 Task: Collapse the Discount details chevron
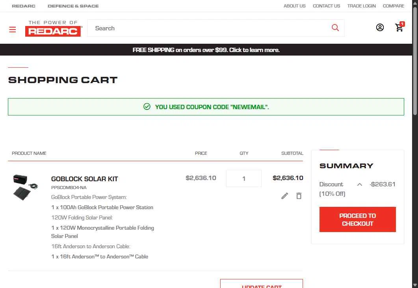coord(360,184)
